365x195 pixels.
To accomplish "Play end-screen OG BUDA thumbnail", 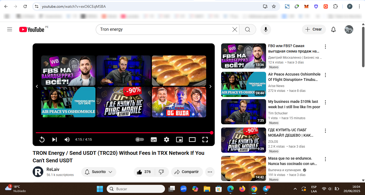I will click(179, 102).
